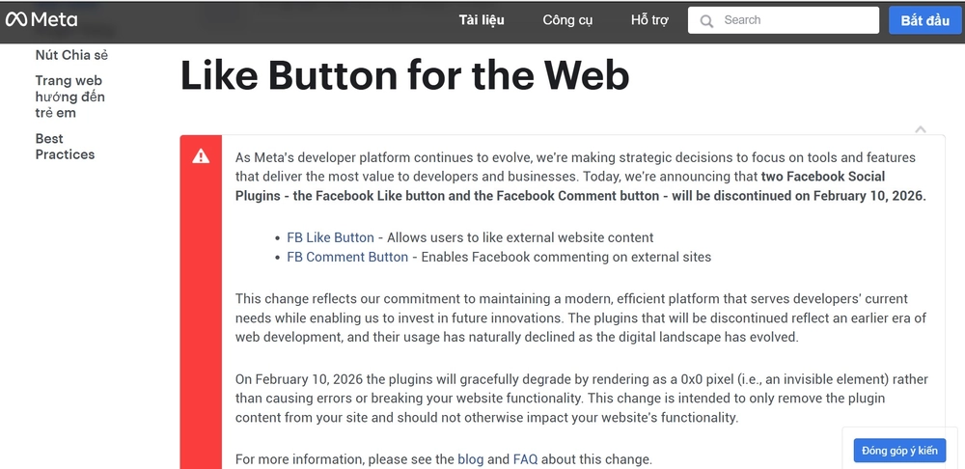
Task: Open the Công cụ menu
Action: (x=567, y=20)
